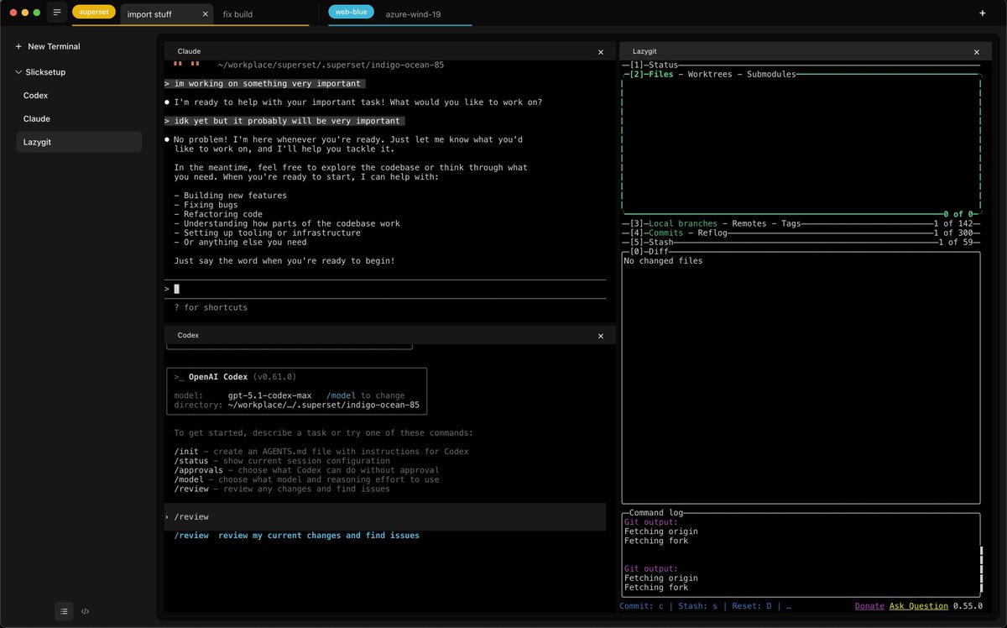The image size is (1007, 628).
Task: Click the Claude pane title
Action: [190, 52]
